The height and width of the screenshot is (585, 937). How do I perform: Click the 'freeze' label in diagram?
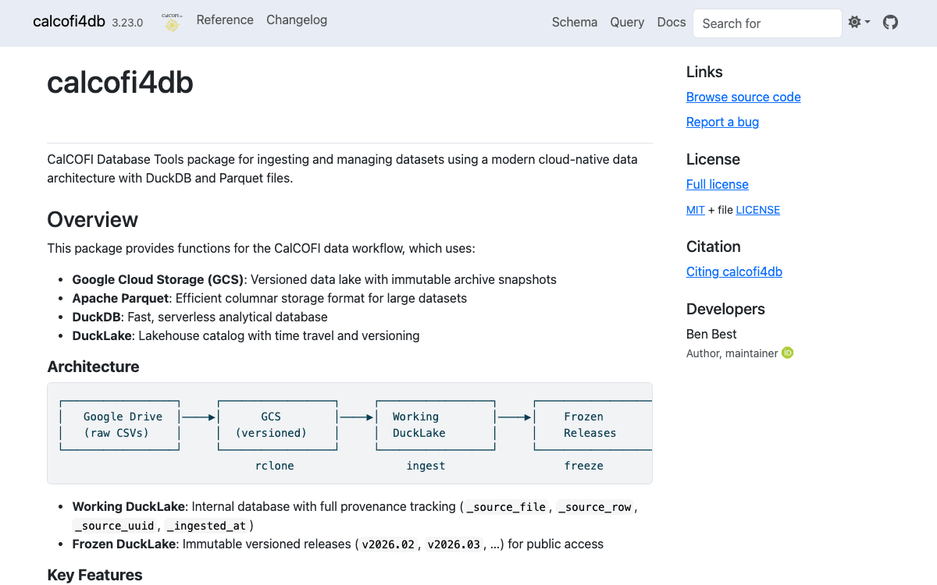(584, 466)
